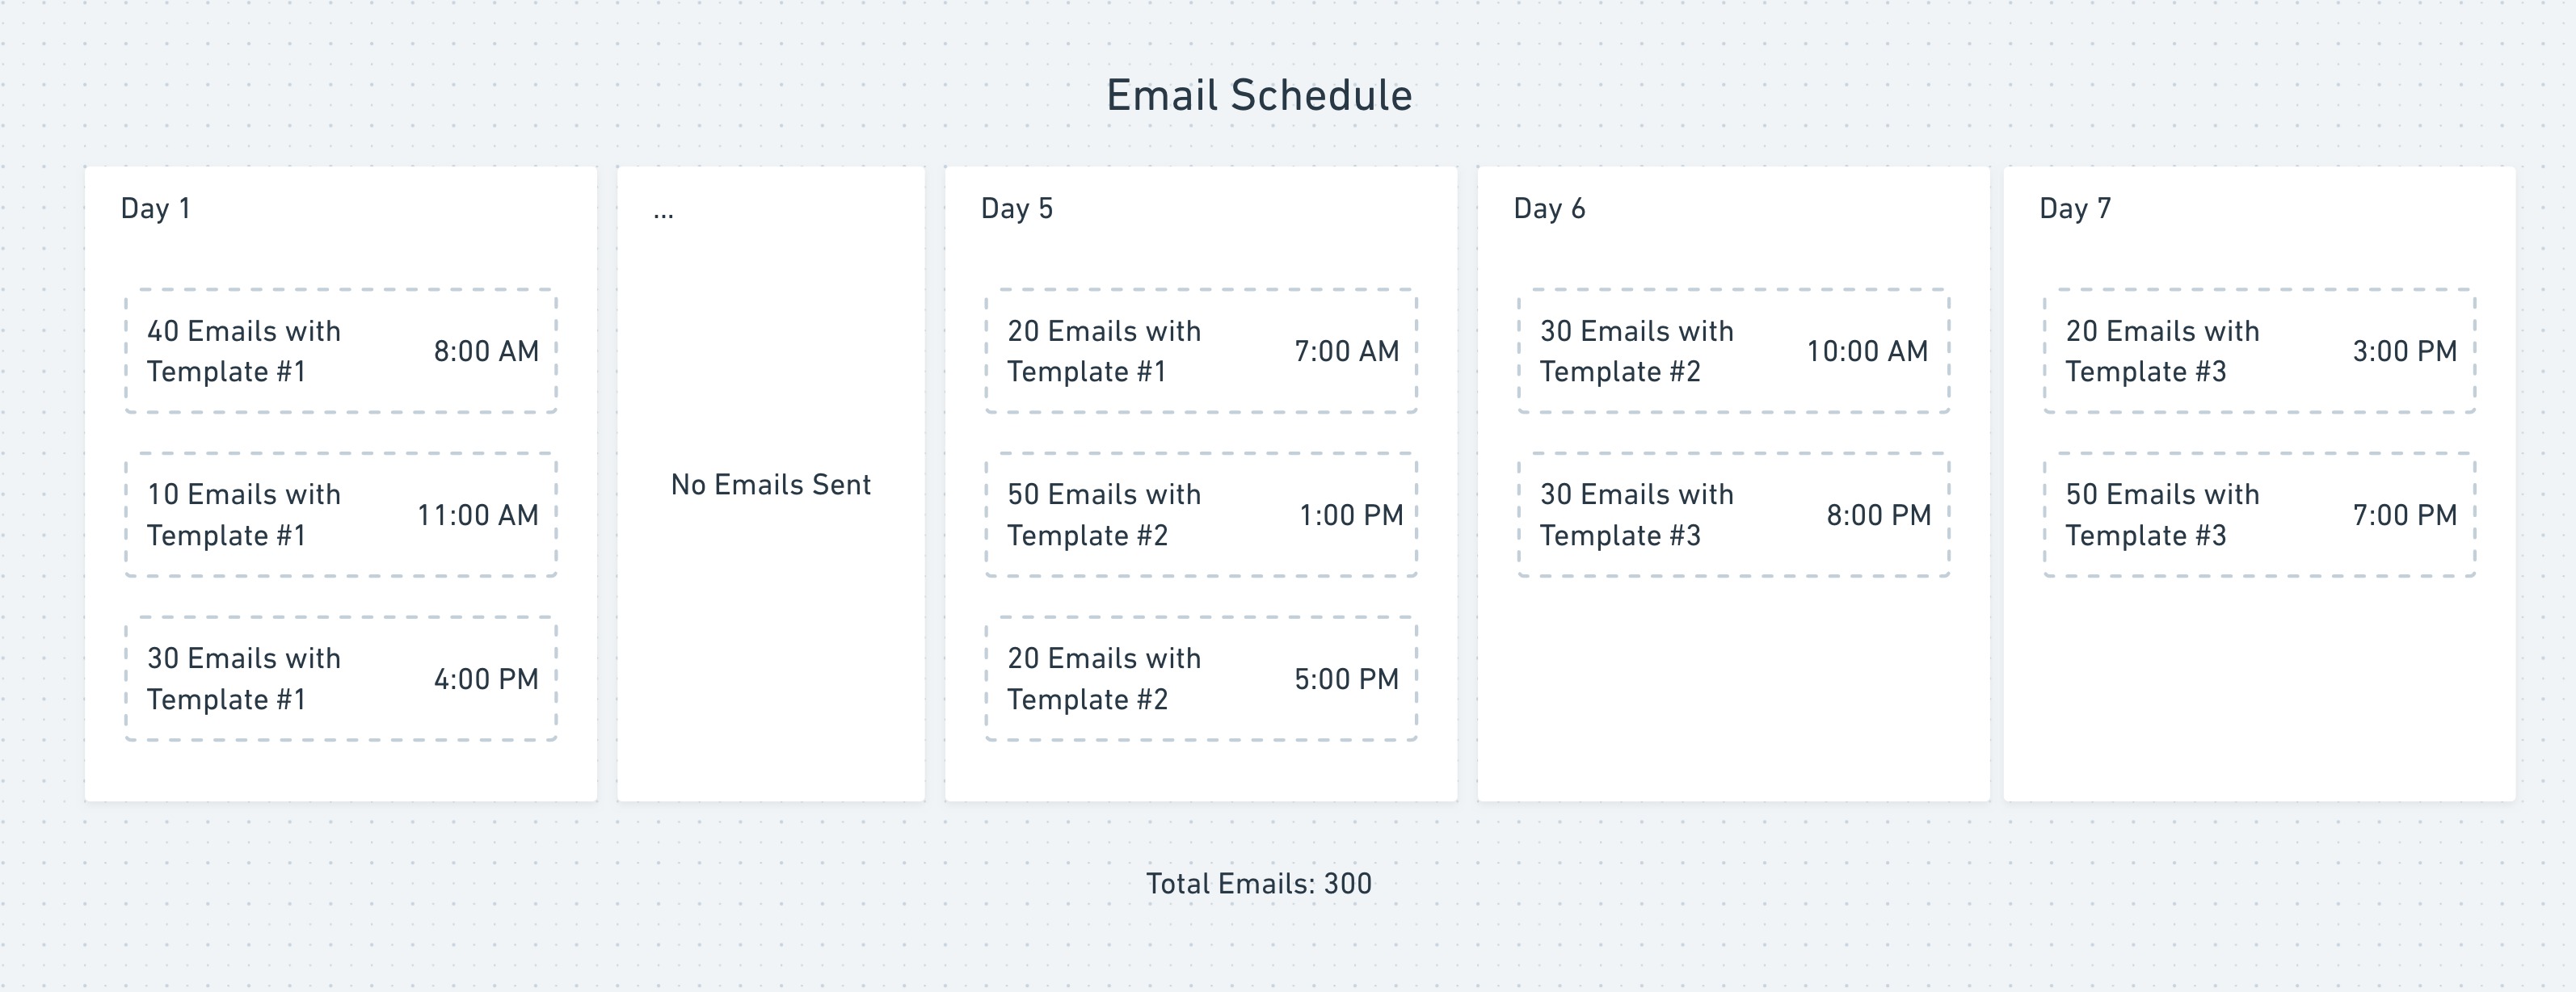Click the Day 5 column heading
The image size is (2576, 992).
click(1017, 208)
